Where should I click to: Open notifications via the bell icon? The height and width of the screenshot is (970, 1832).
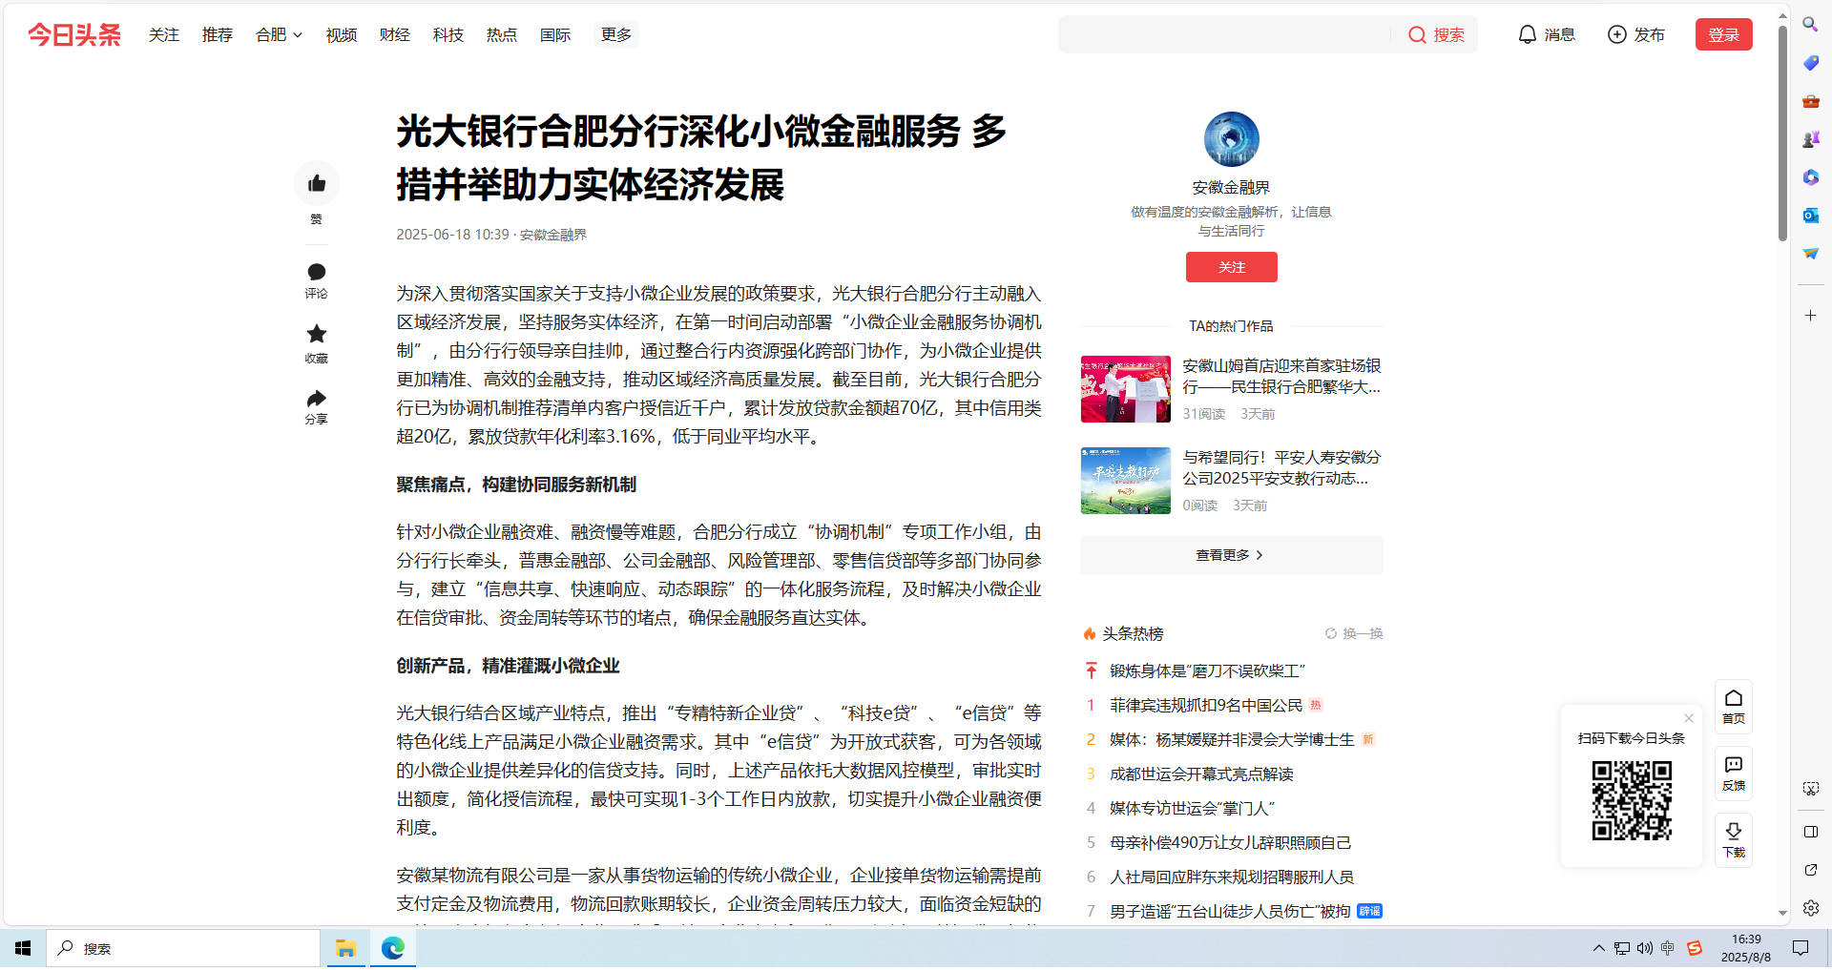tap(1528, 34)
